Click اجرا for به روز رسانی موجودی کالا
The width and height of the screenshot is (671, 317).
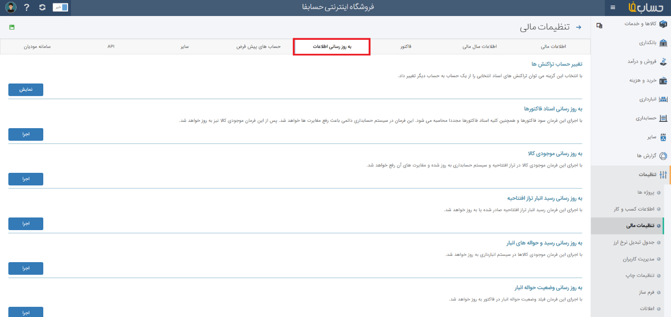26,179
